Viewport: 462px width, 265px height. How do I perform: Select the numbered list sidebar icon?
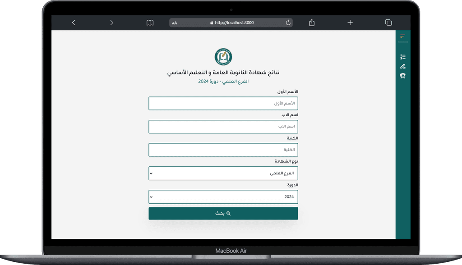pyautogui.click(x=403, y=57)
